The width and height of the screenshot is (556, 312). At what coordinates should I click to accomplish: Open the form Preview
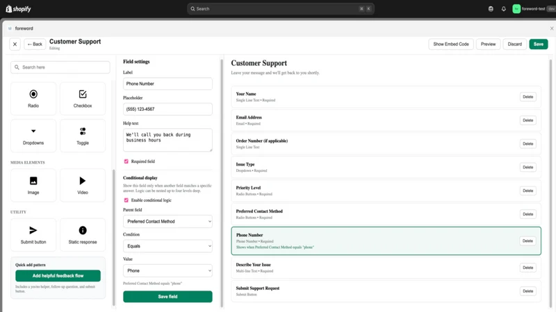488,44
